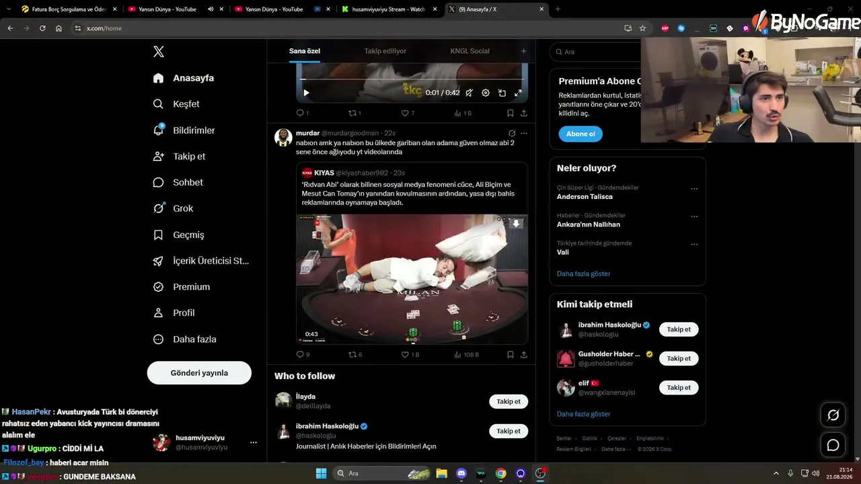Bookmark murdar's post

click(x=511, y=354)
